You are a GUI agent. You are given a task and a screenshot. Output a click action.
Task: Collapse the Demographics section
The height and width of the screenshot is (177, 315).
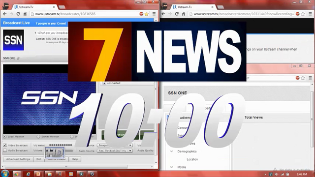(172, 151)
